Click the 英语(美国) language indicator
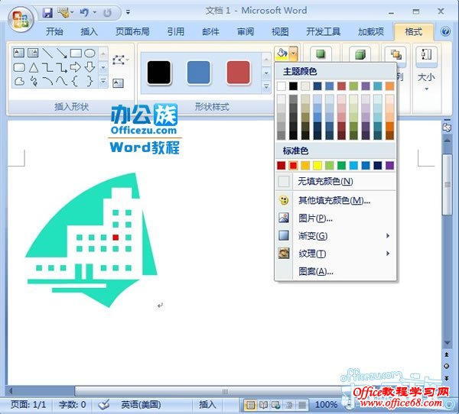Image resolution: width=459 pixels, height=414 pixels. tap(141, 405)
